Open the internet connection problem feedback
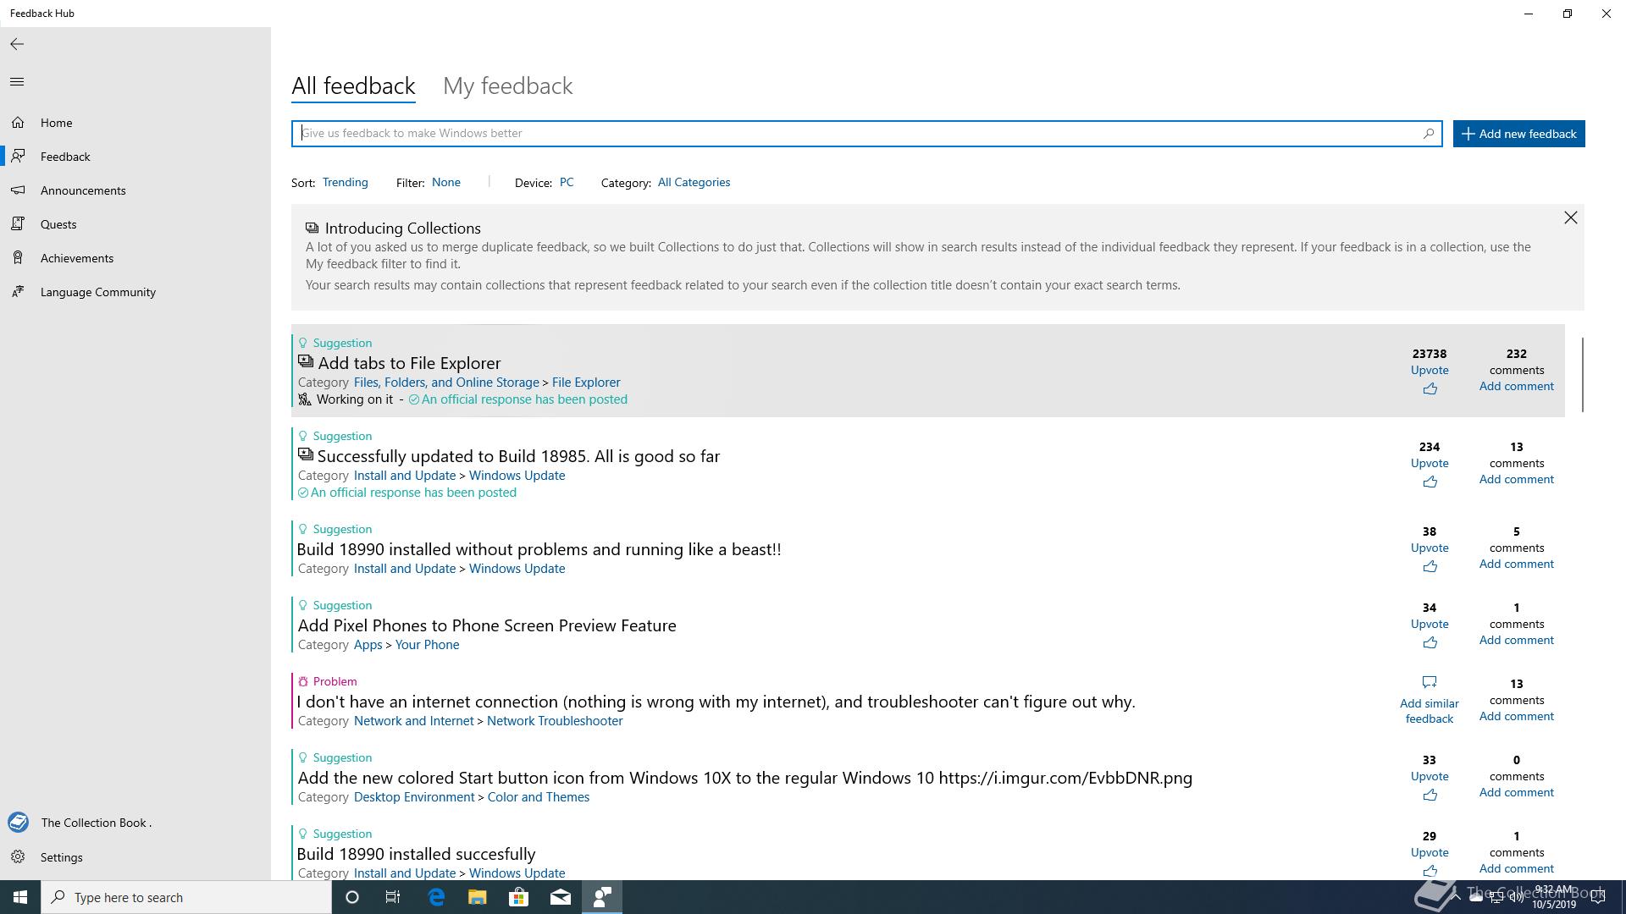1626x914 pixels. 716,702
